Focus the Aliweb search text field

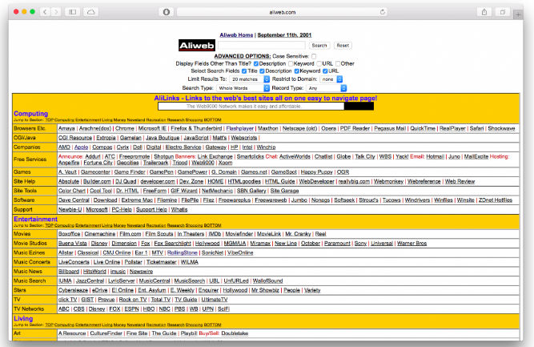point(262,46)
